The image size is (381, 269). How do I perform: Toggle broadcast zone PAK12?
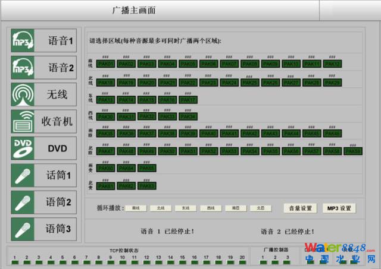332,64
